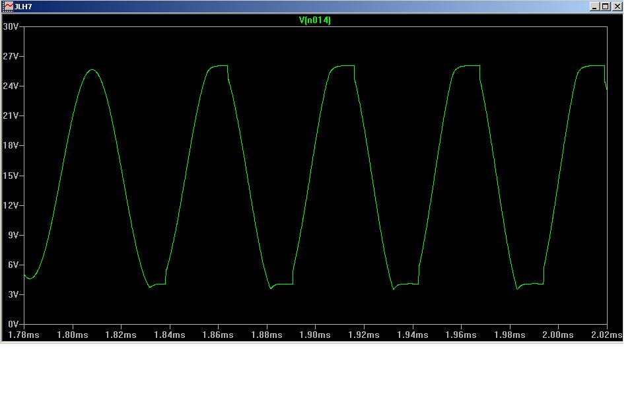Click the 1.78ms time axis label
634x396 pixels.
(x=24, y=335)
